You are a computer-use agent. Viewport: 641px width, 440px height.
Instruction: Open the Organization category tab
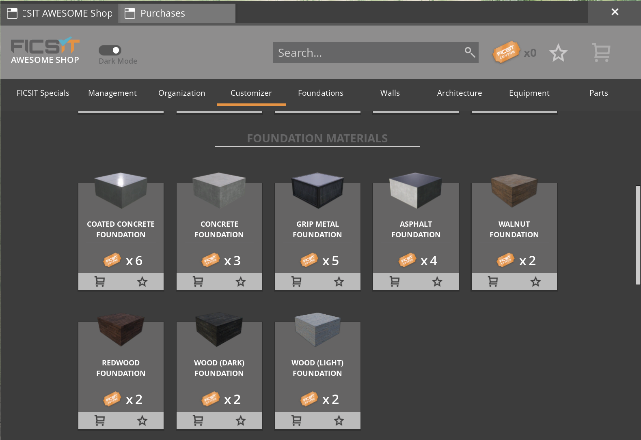tap(182, 93)
